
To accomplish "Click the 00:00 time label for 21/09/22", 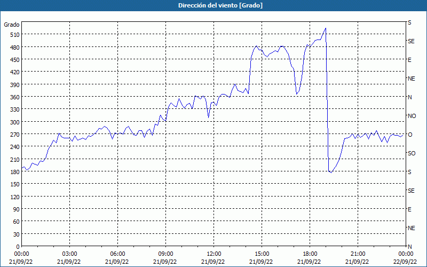I will 21,254.
